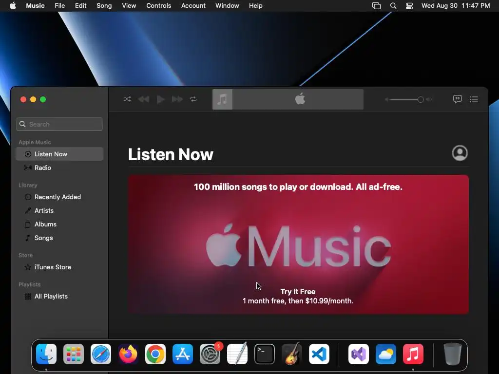Open Google Chrome from the Dock

tap(155, 354)
